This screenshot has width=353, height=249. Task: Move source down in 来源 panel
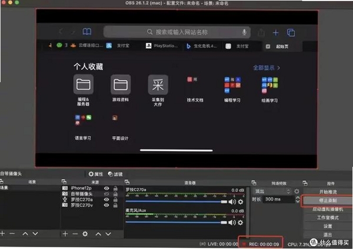click(x=108, y=234)
